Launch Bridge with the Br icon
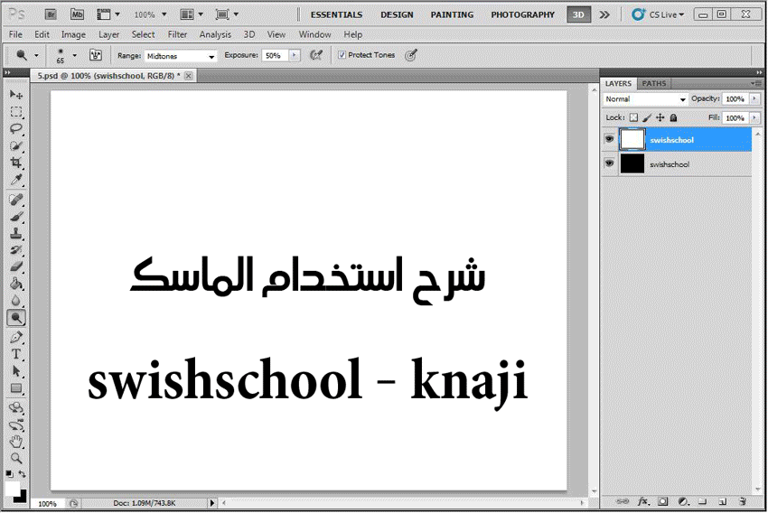 click(52, 14)
